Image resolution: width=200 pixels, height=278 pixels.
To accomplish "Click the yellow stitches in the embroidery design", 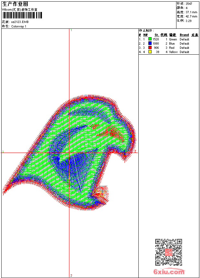I will pyautogui.click(x=101, y=194).
